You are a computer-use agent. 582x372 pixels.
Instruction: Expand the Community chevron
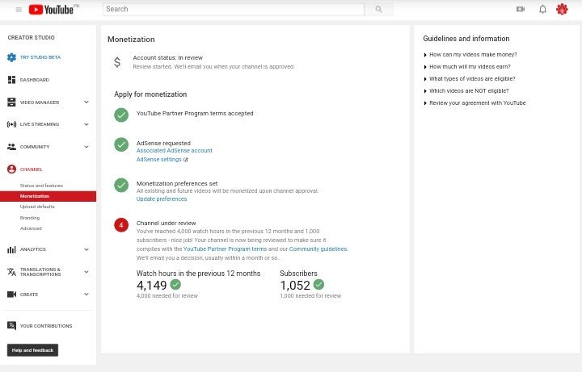86,147
